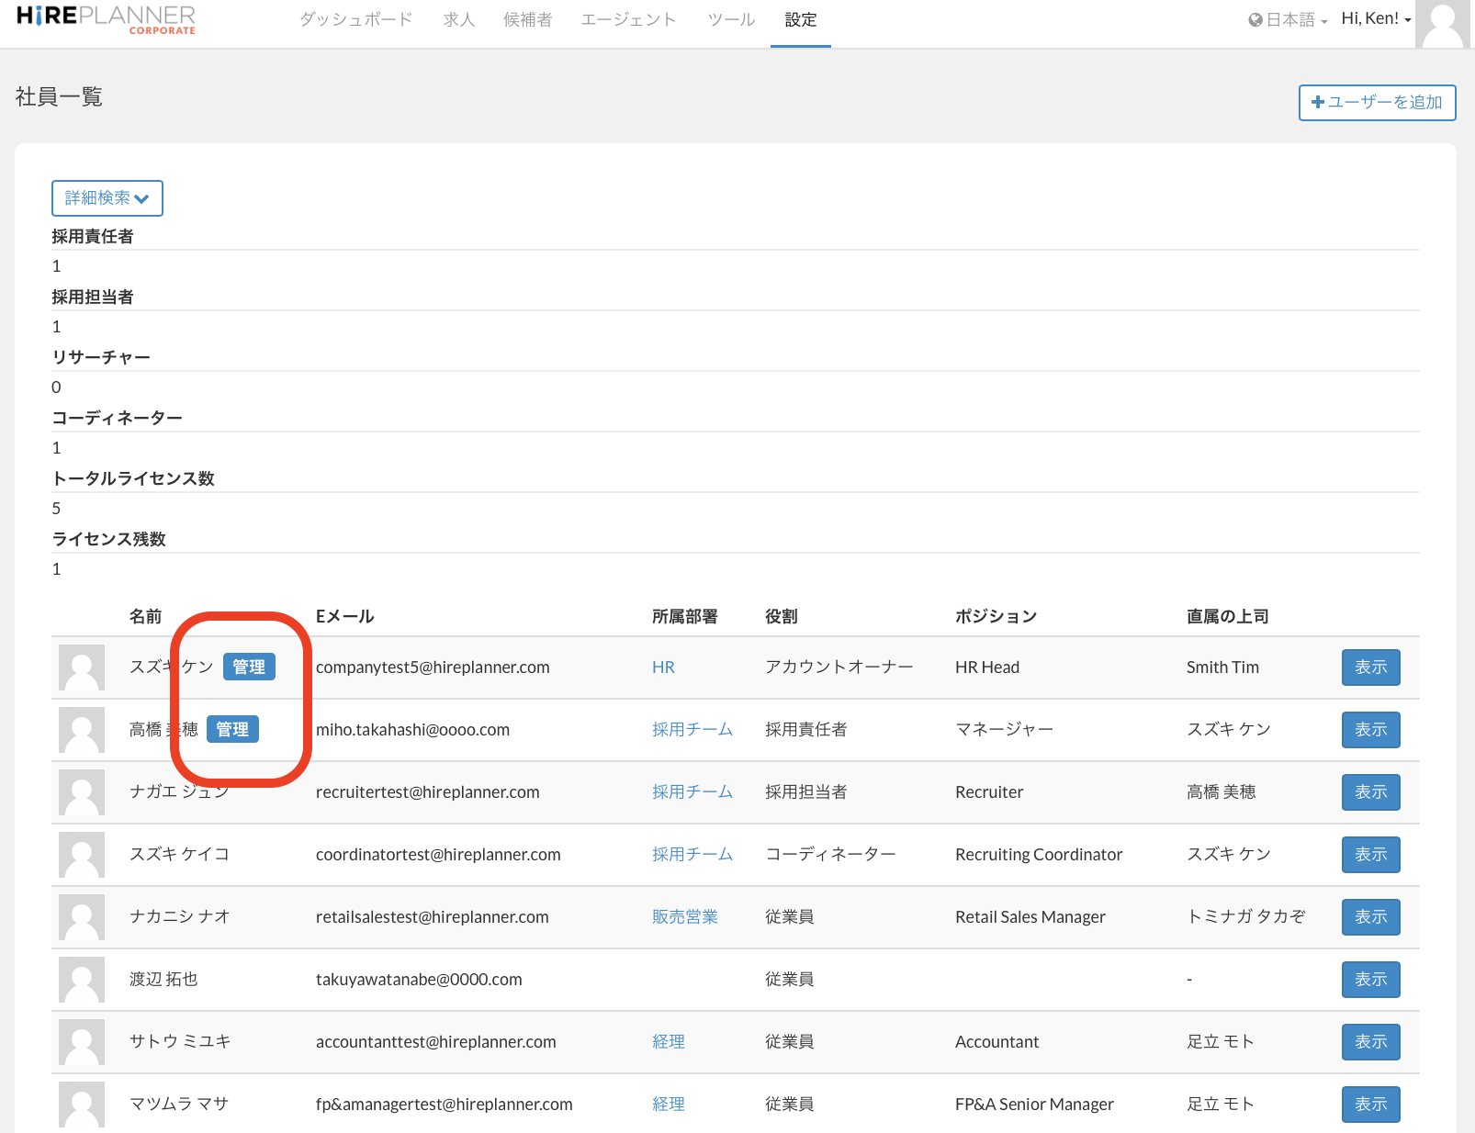Go to the ダッシュボード menu
Screen dimensions: 1475x1133
click(x=355, y=19)
